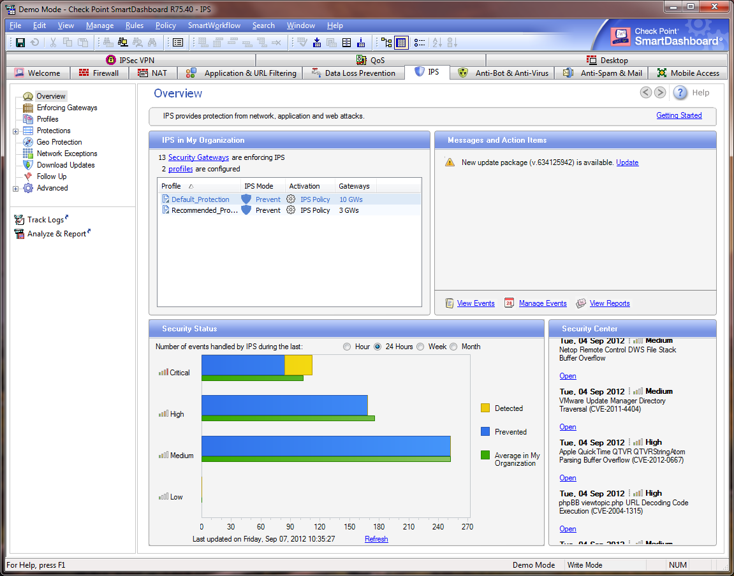Click the yellow Detected legend swatch
Image resolution: width=734 pixels, height=576 pixels.
pyautogui.click(x=485, y=408)
